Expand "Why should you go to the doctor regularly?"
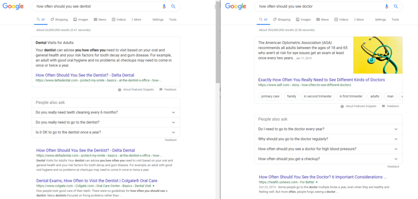The width and height of the screenshot is (418, 199). [x=328, y=139]
